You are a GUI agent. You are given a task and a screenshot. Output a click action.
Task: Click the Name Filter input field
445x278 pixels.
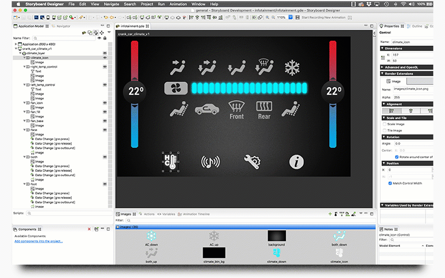65,38
